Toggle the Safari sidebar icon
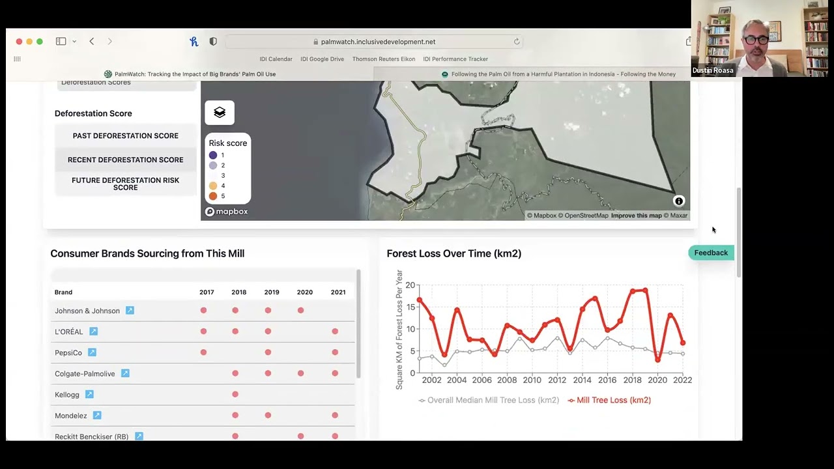The height and width of the screenshot is (469, 834). 61,41
